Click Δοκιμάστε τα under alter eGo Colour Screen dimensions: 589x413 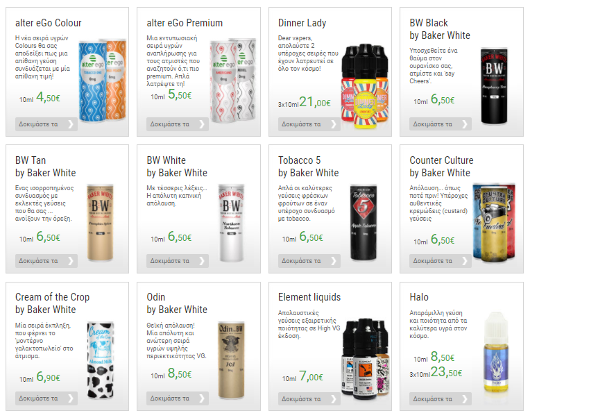46,124
